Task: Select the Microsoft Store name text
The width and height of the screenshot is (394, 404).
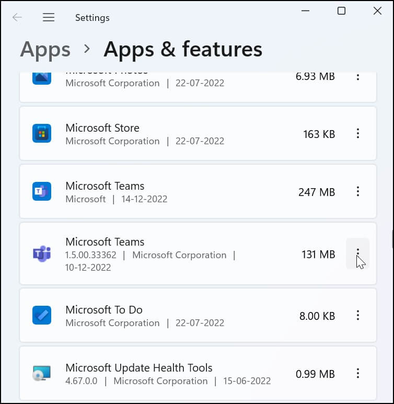Action: coord(102,128)
